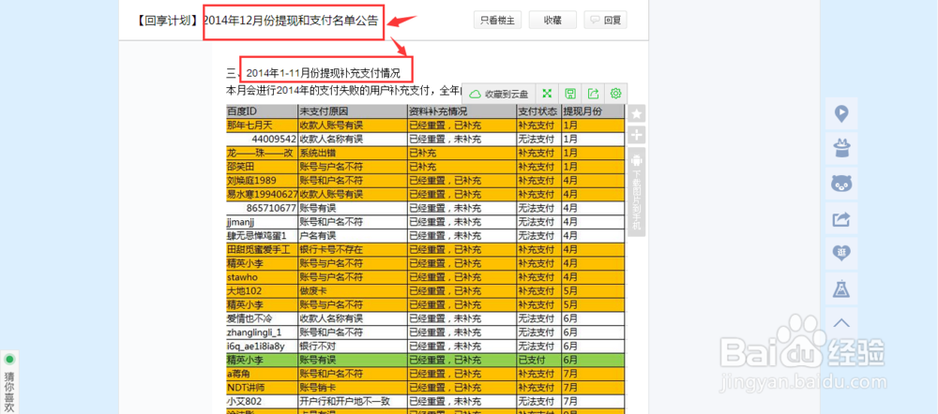
Task: Click the 肆无忌惮鸡蛋1 ID cell
Action: click(262, 236)
